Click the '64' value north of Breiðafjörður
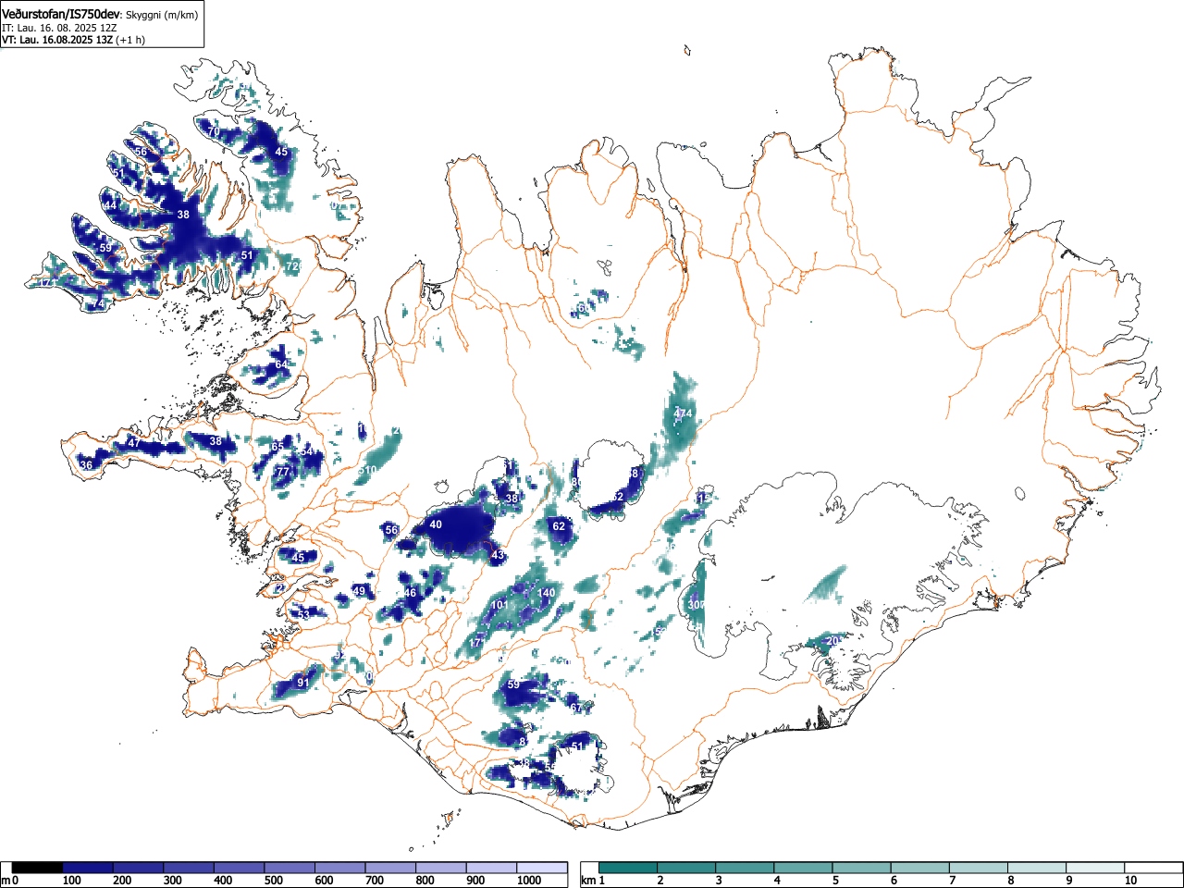 click(x=281, y=364)
